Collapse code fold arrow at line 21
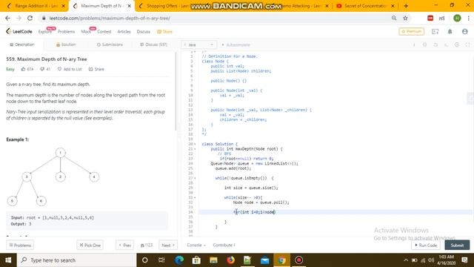Viewport: 474px width, 267px height. 195,149
